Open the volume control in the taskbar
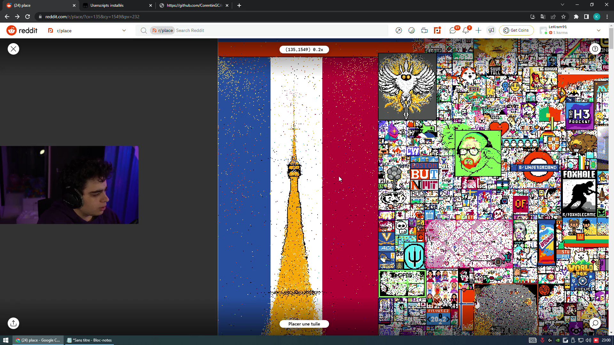 tap(588, 340)
